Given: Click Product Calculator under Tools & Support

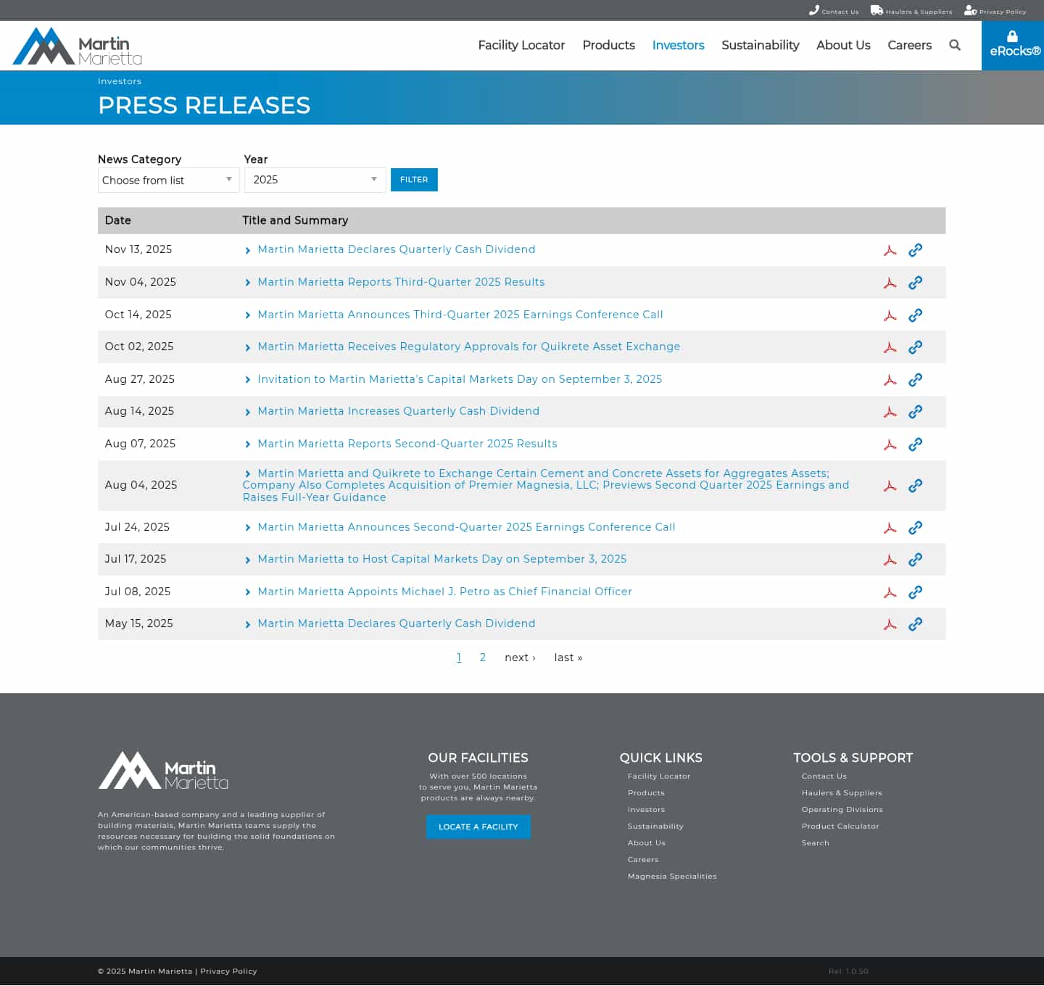Looking at the screenshot, I should click(x=840, y=826).
